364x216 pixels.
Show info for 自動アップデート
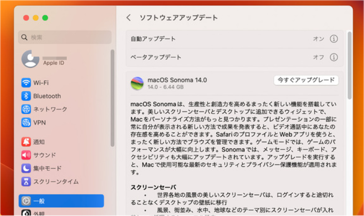click(x=334, y=39)
